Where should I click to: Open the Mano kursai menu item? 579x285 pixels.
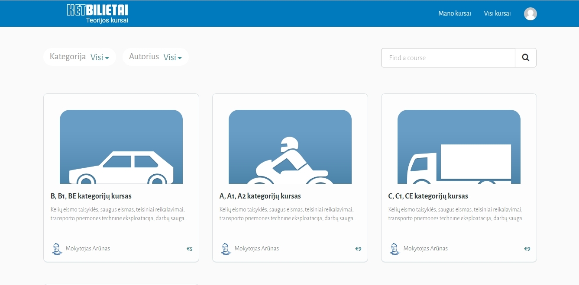pyautogui.click(x=454, y=13)
